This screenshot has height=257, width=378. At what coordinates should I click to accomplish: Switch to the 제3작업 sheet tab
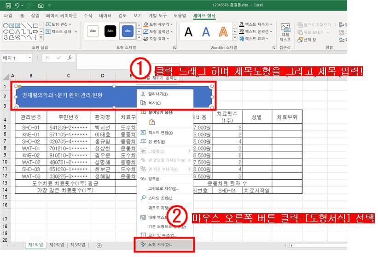pyautogui.click(x=78, y=245)
